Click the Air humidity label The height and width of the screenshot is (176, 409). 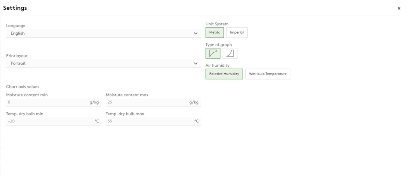(218, 65)
